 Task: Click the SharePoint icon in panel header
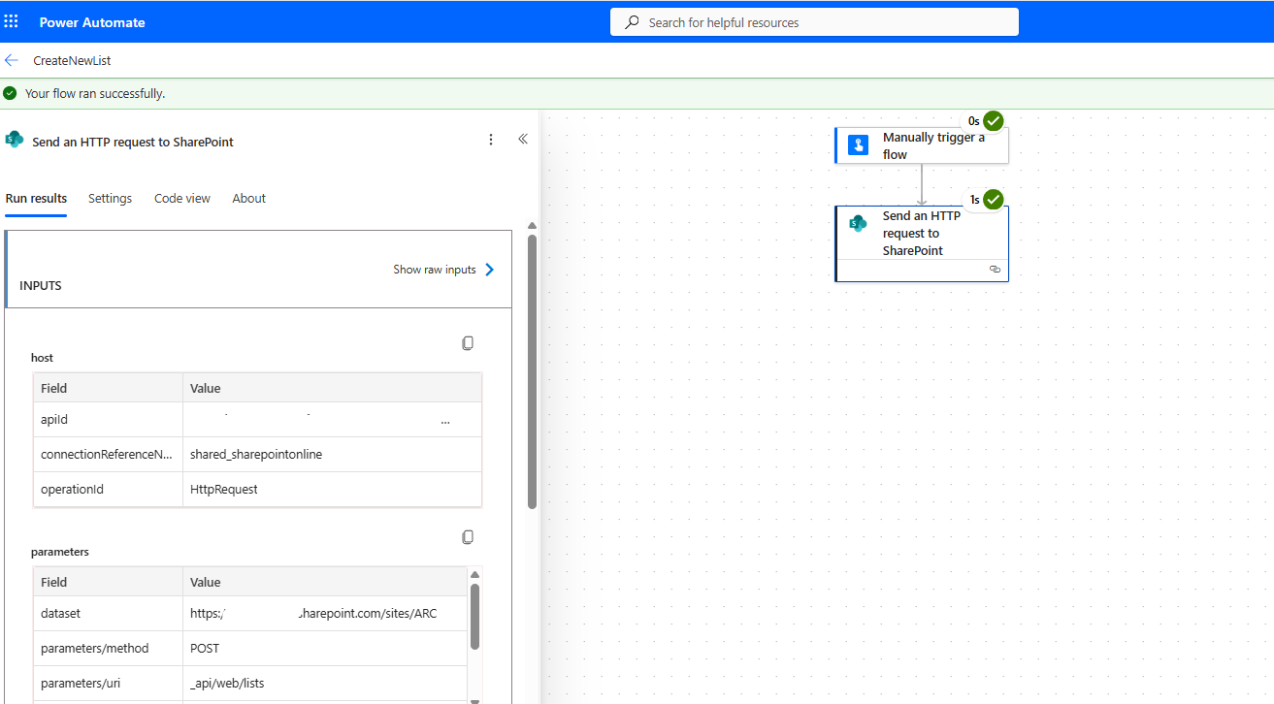[15, 140]
